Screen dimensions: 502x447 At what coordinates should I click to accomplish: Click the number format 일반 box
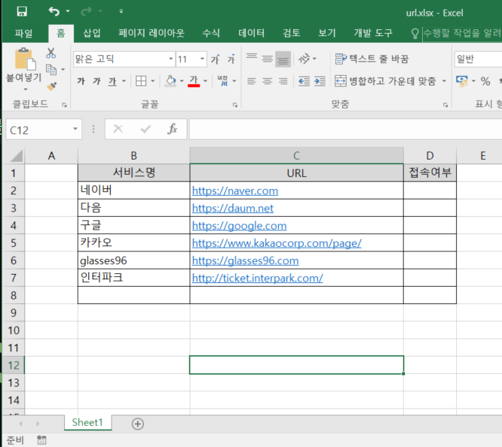tap(479, 59)
